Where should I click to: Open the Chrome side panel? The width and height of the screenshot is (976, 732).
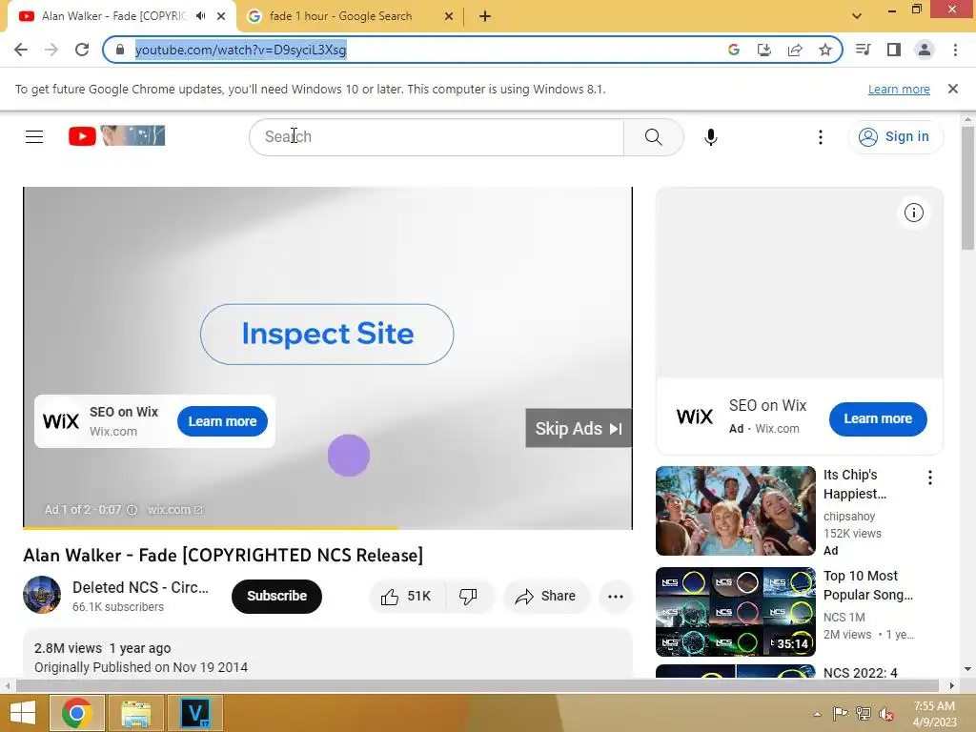pyautogui.click(x=894, y=50)
